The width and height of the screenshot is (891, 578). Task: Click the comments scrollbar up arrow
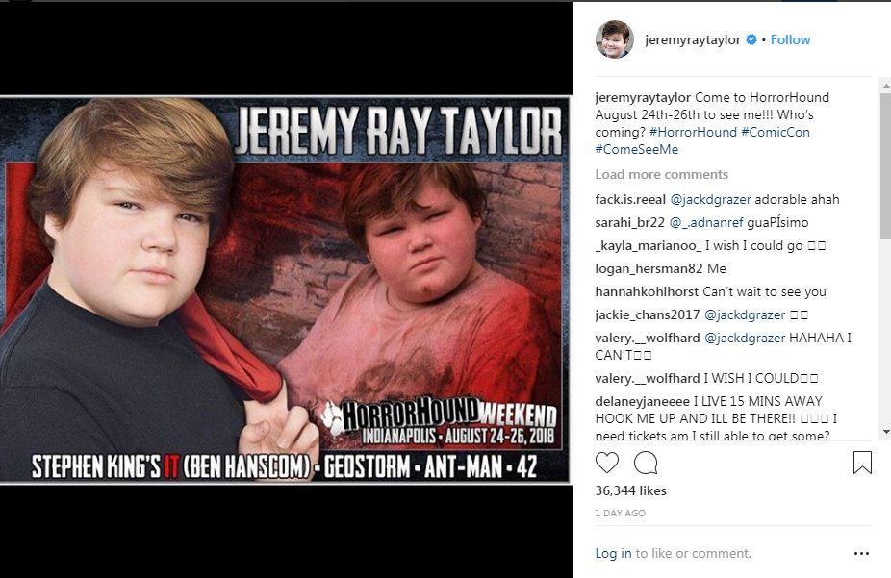pos(885,87)
